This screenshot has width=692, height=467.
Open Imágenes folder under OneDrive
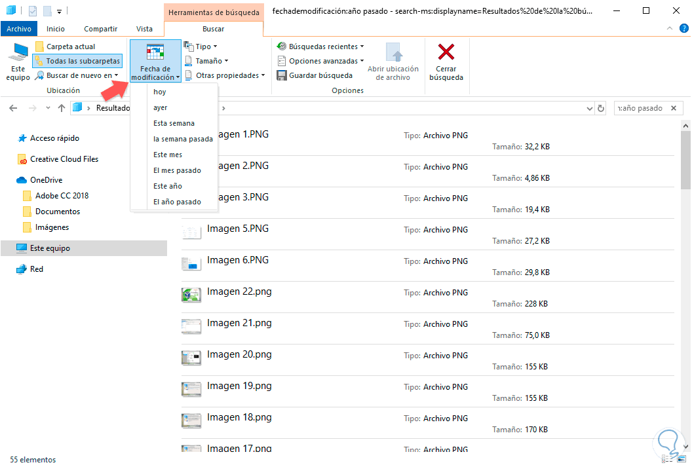coord(46,227)
